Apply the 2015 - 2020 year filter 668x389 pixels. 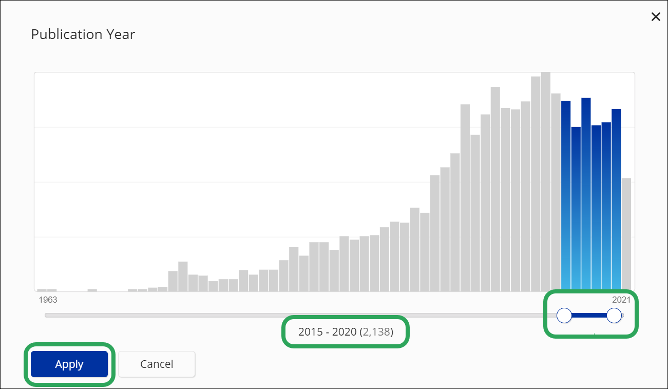69,364
